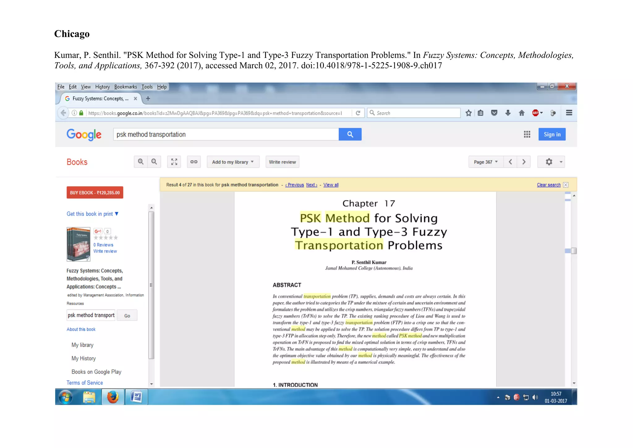This screenshot has width=633, height=448.
Task: Open the About this book link
Action: click(81, 329)
